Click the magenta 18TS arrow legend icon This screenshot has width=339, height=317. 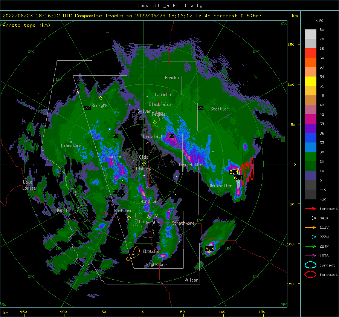310,256
